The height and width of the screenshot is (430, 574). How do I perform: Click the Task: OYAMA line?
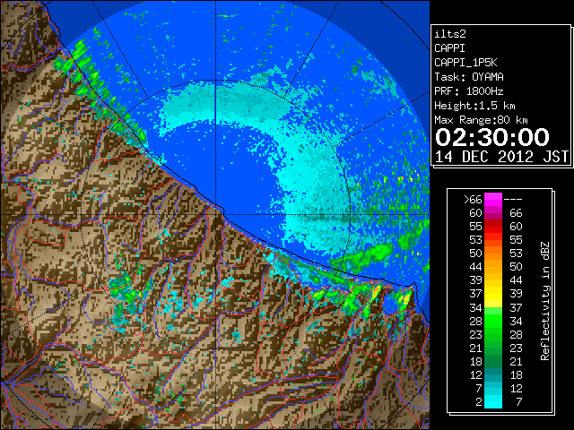pos(469,77)
